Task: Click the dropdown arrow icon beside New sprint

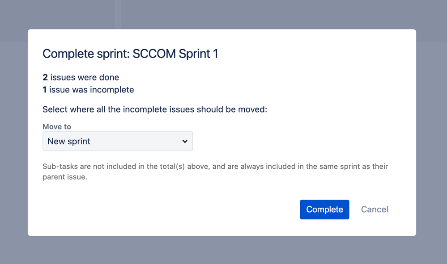Action: (185, 141)
